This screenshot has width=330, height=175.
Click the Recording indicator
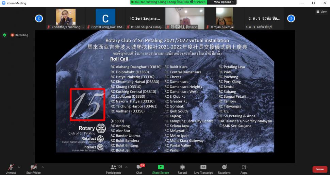click(x=19, y=35)
